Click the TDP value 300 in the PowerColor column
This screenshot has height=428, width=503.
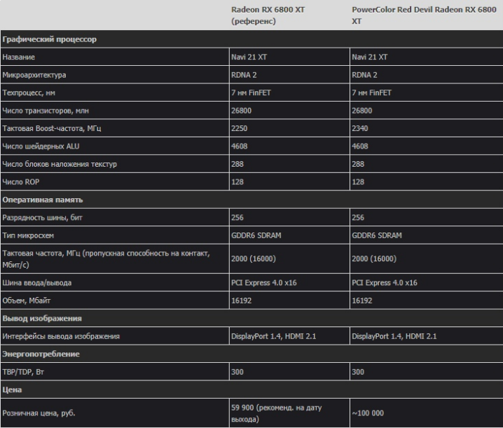(358, 372)
